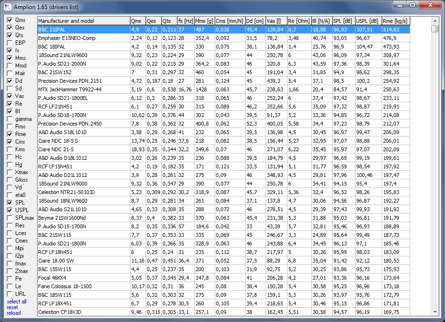
Task: Click the 'select all' link
Action: coord(17,302)
